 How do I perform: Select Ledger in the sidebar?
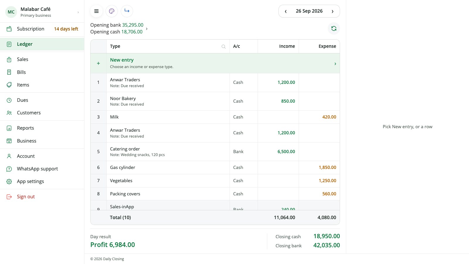(42, 44)
